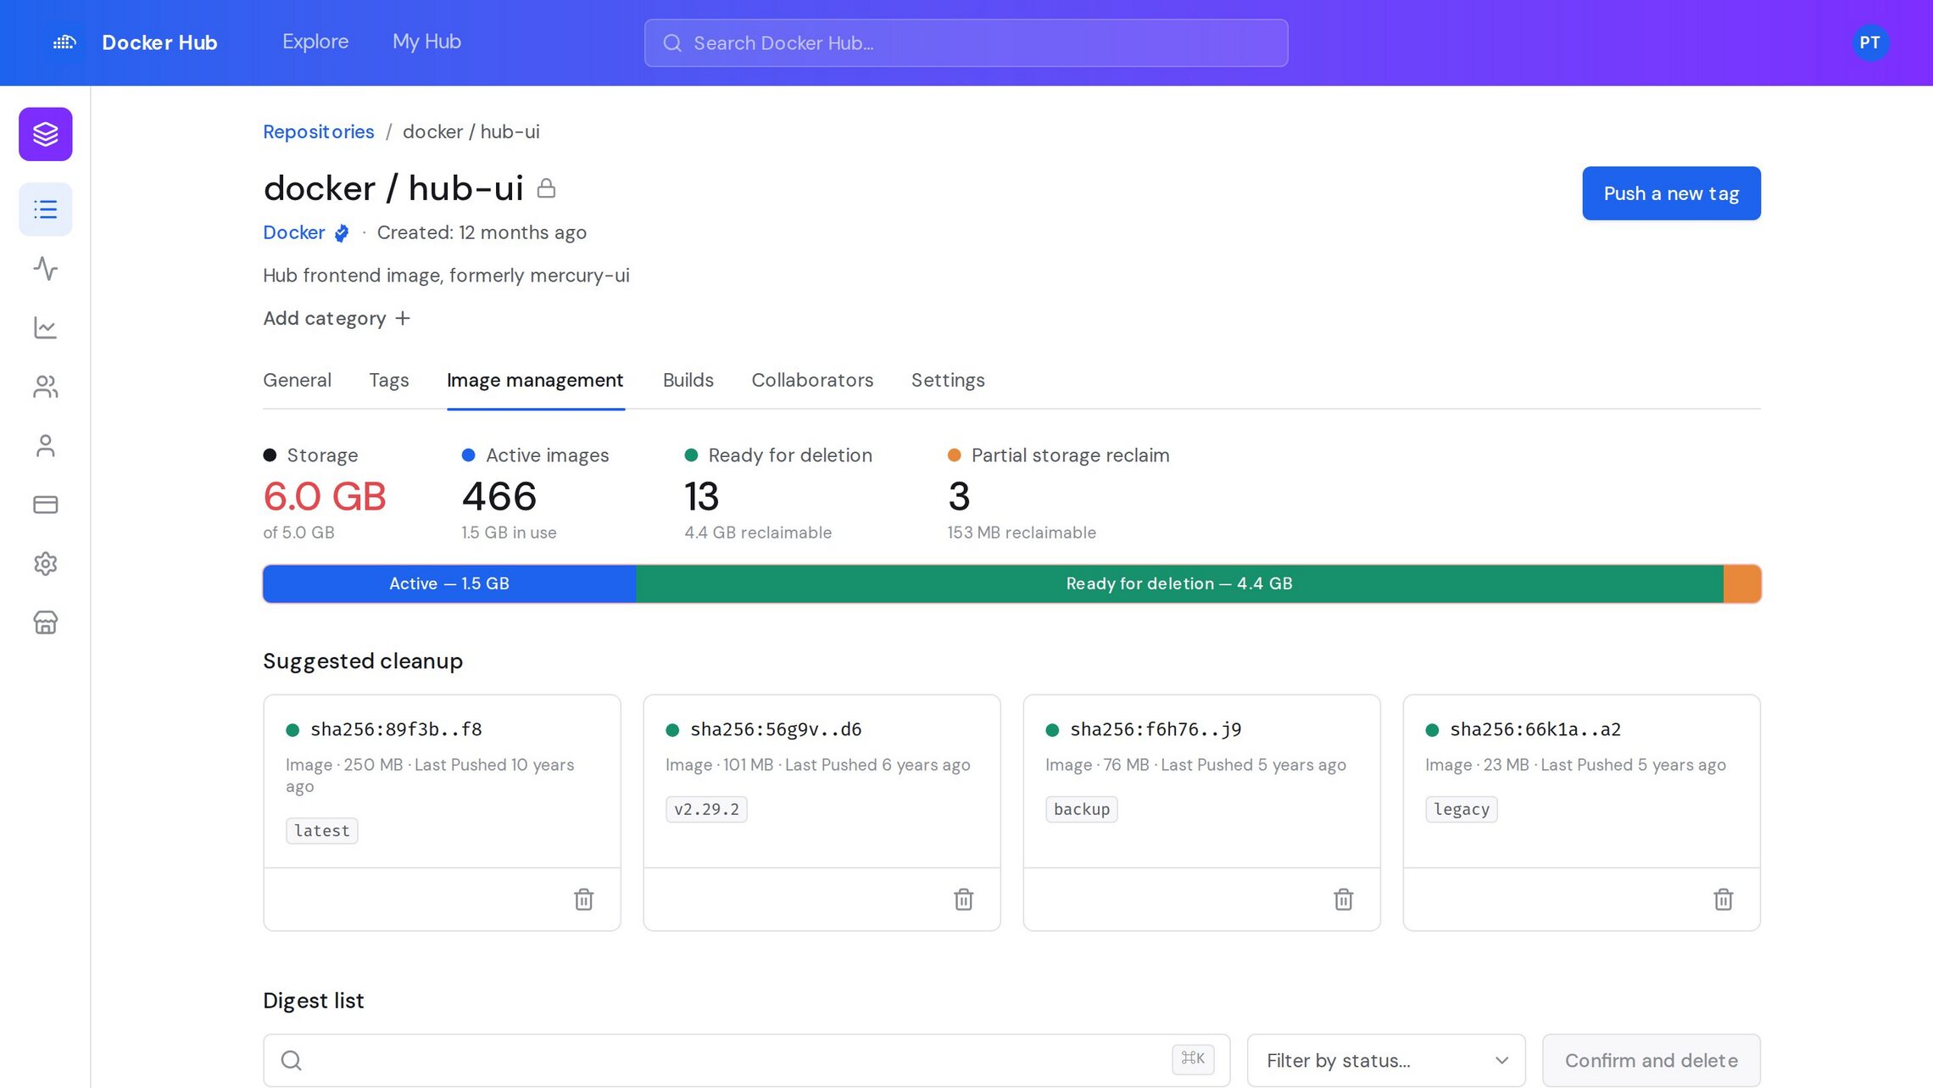Click the 153 MB reclaimable text
Screen dimensions: 1933x1088
click(1022, 533)
